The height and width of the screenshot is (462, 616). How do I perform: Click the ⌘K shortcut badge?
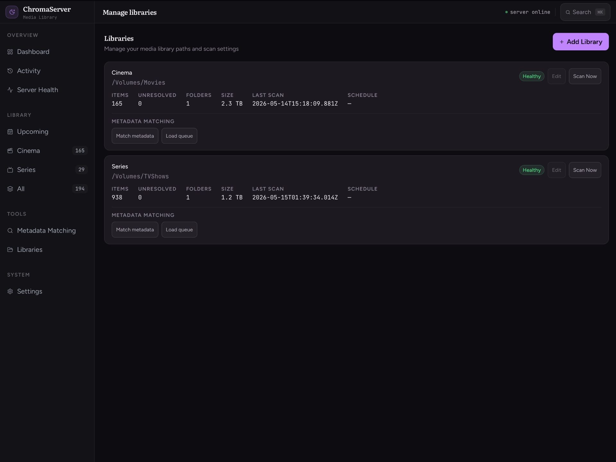click(600, 12)
